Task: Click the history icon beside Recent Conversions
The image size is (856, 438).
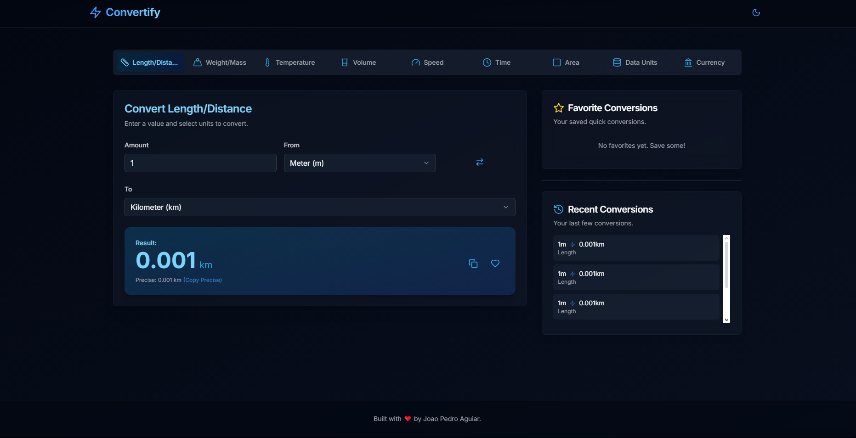Action: (x=559, y=209)
